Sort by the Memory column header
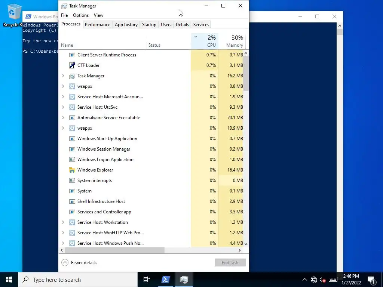 tap(232, 41)
